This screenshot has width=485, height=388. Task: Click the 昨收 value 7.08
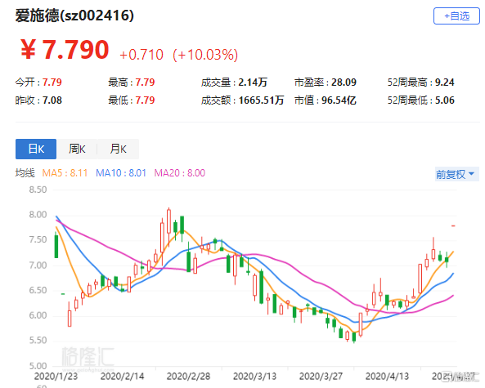coord(52,100)
